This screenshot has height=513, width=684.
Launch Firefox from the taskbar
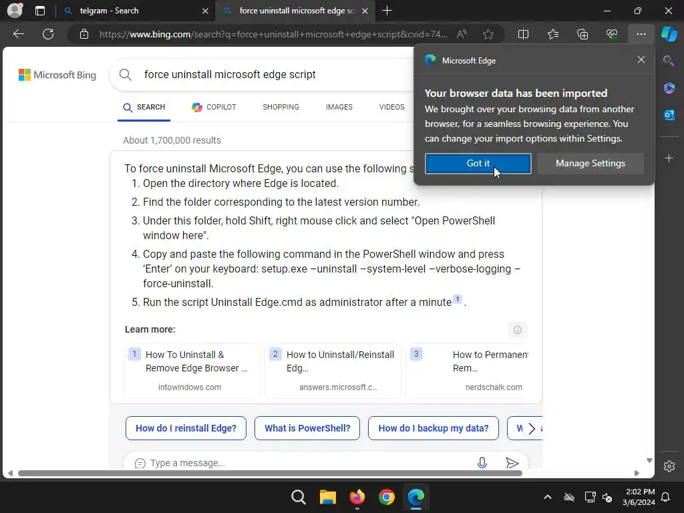point(357,497)
